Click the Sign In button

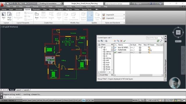point(137,3)
